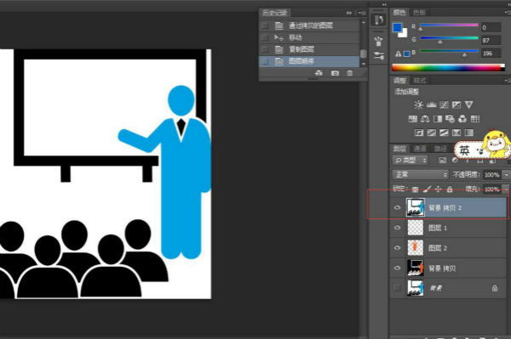Click the G value field showing 87
Screen dimensions: 511x339
491,40
